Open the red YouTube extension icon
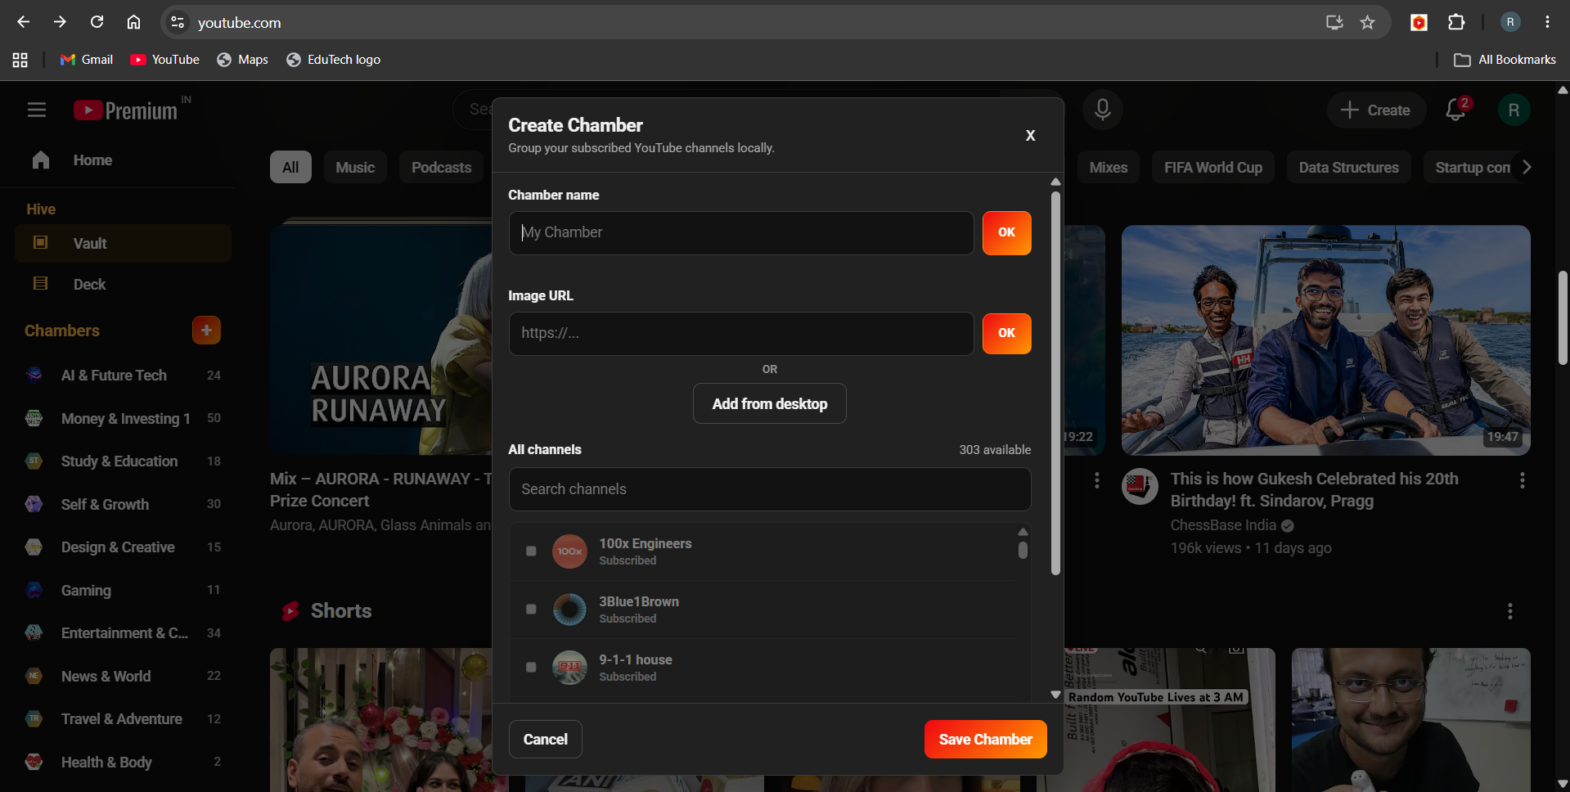The width and height of the screenshot is (1570, 792). pyautogui.click(x=1419, y=22)
